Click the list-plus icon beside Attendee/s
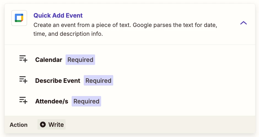 click(23, 100)
